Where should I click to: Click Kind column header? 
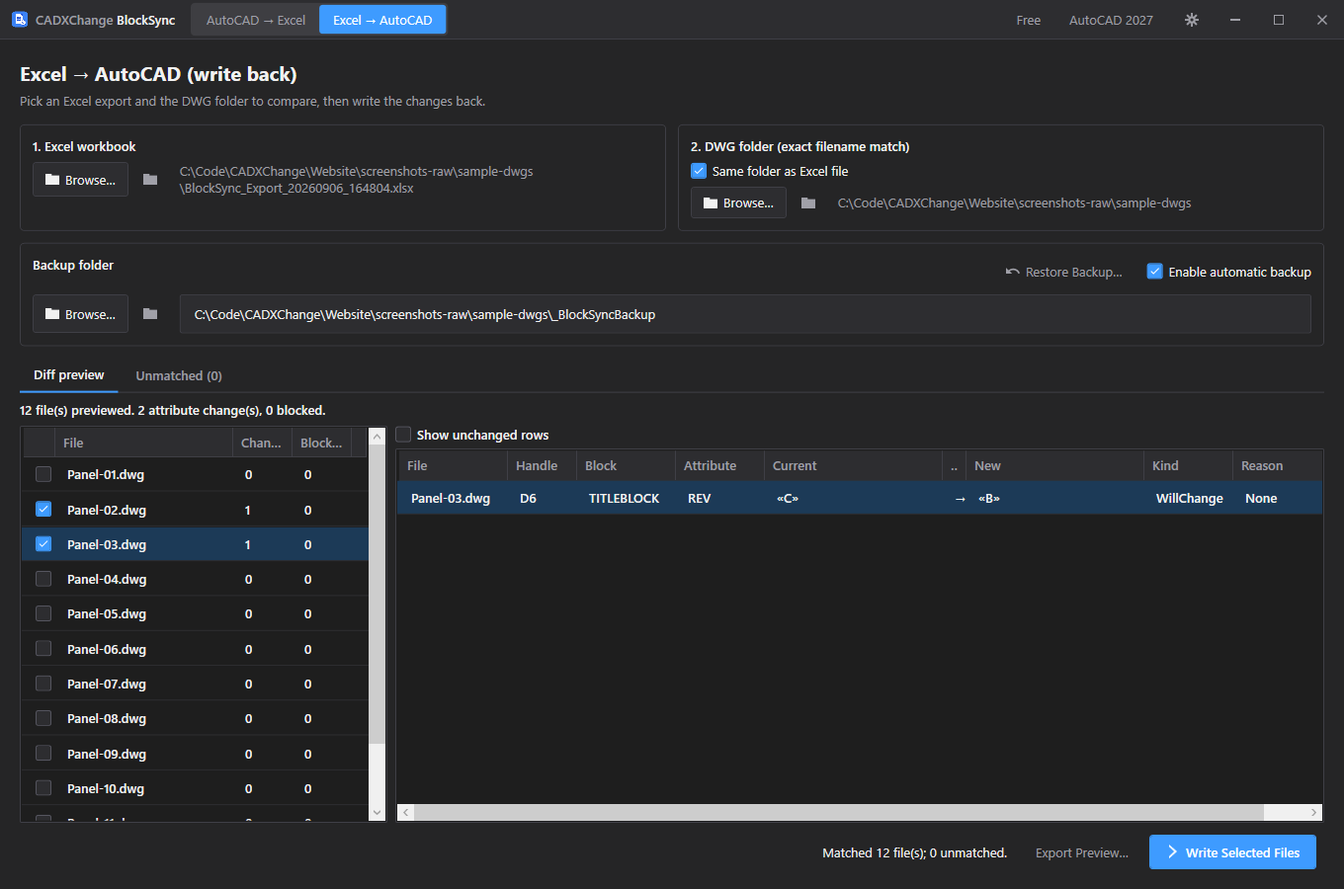point(1188,465)
